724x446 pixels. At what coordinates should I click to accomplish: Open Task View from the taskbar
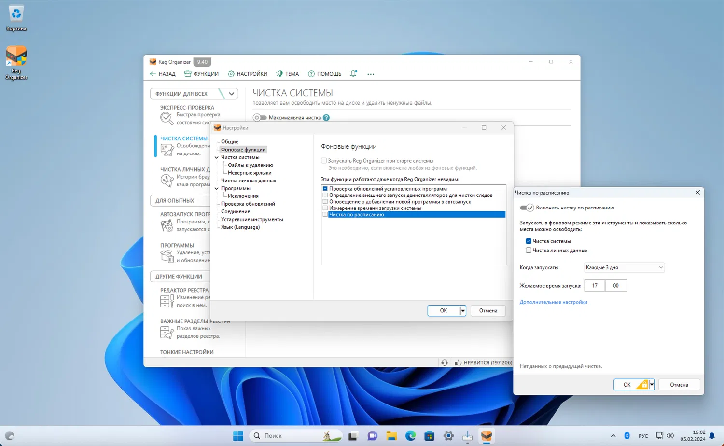coord(353,436)
